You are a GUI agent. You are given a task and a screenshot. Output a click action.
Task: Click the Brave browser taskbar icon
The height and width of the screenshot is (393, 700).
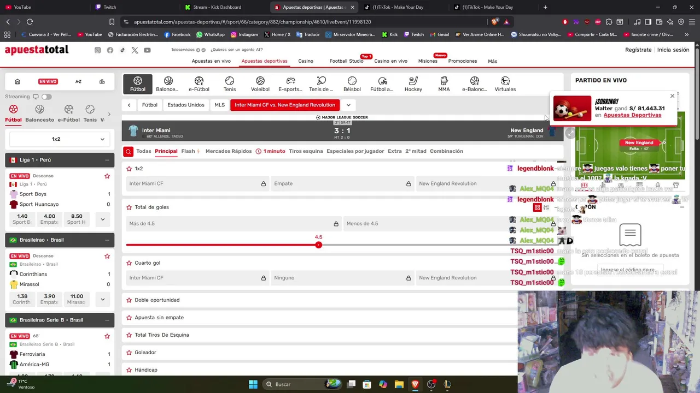pyautogui.click(x=415, y=384)
